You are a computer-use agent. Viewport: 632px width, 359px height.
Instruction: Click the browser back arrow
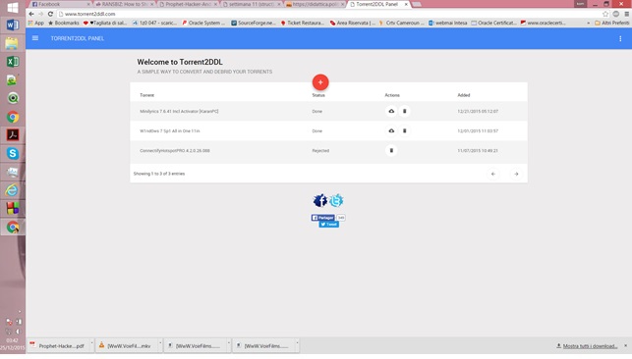(31, 14)
